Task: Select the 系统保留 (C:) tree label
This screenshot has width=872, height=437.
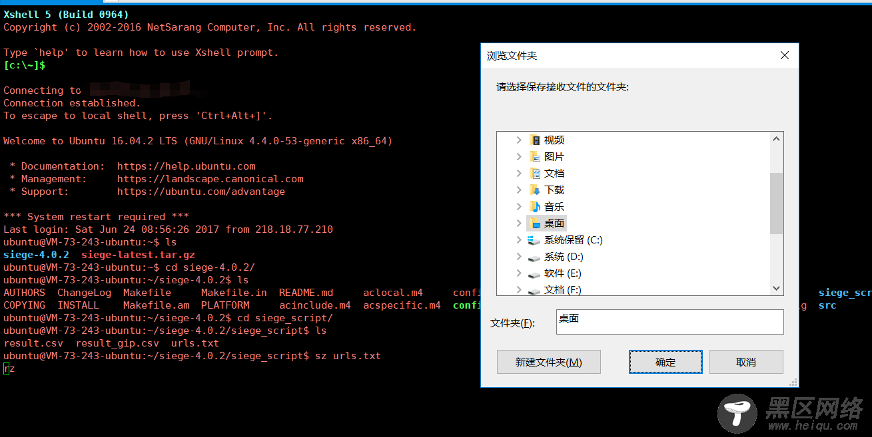Action: 573,239
